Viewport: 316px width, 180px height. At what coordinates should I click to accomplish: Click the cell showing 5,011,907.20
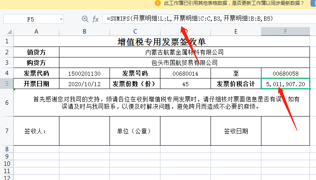pyautogui.click(x=285, y=84)
